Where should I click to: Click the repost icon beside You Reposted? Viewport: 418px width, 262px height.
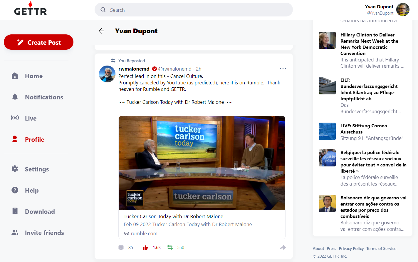pos(113,61)
